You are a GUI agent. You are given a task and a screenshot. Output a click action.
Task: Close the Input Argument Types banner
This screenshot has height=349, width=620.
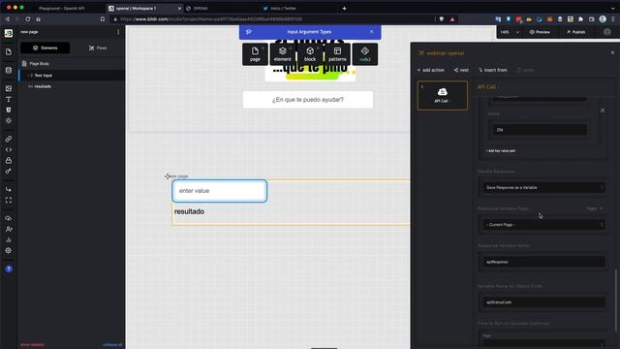click(x=371, y=32)
